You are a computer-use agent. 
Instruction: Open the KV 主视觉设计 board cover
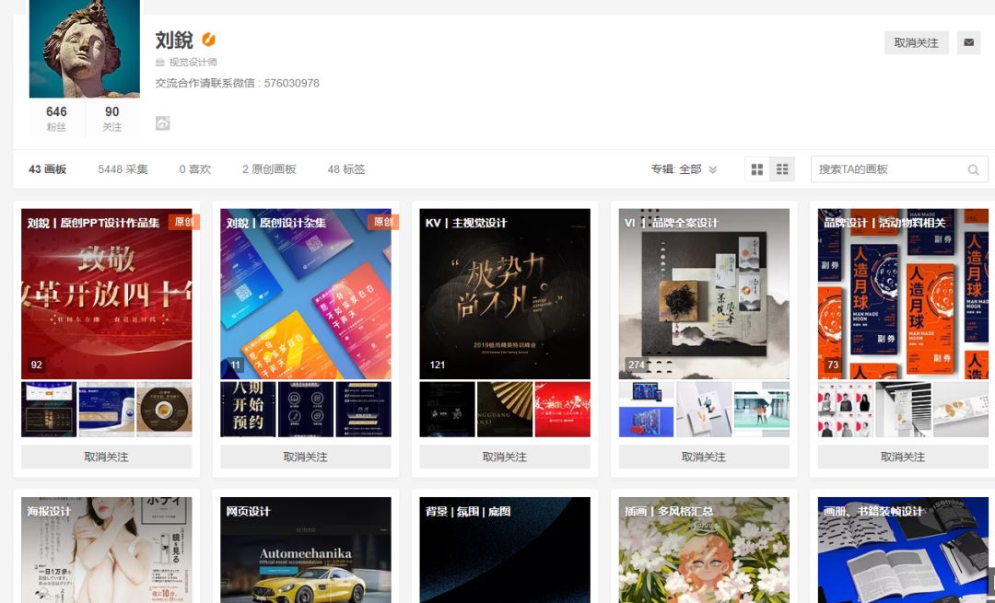point(505,294)
